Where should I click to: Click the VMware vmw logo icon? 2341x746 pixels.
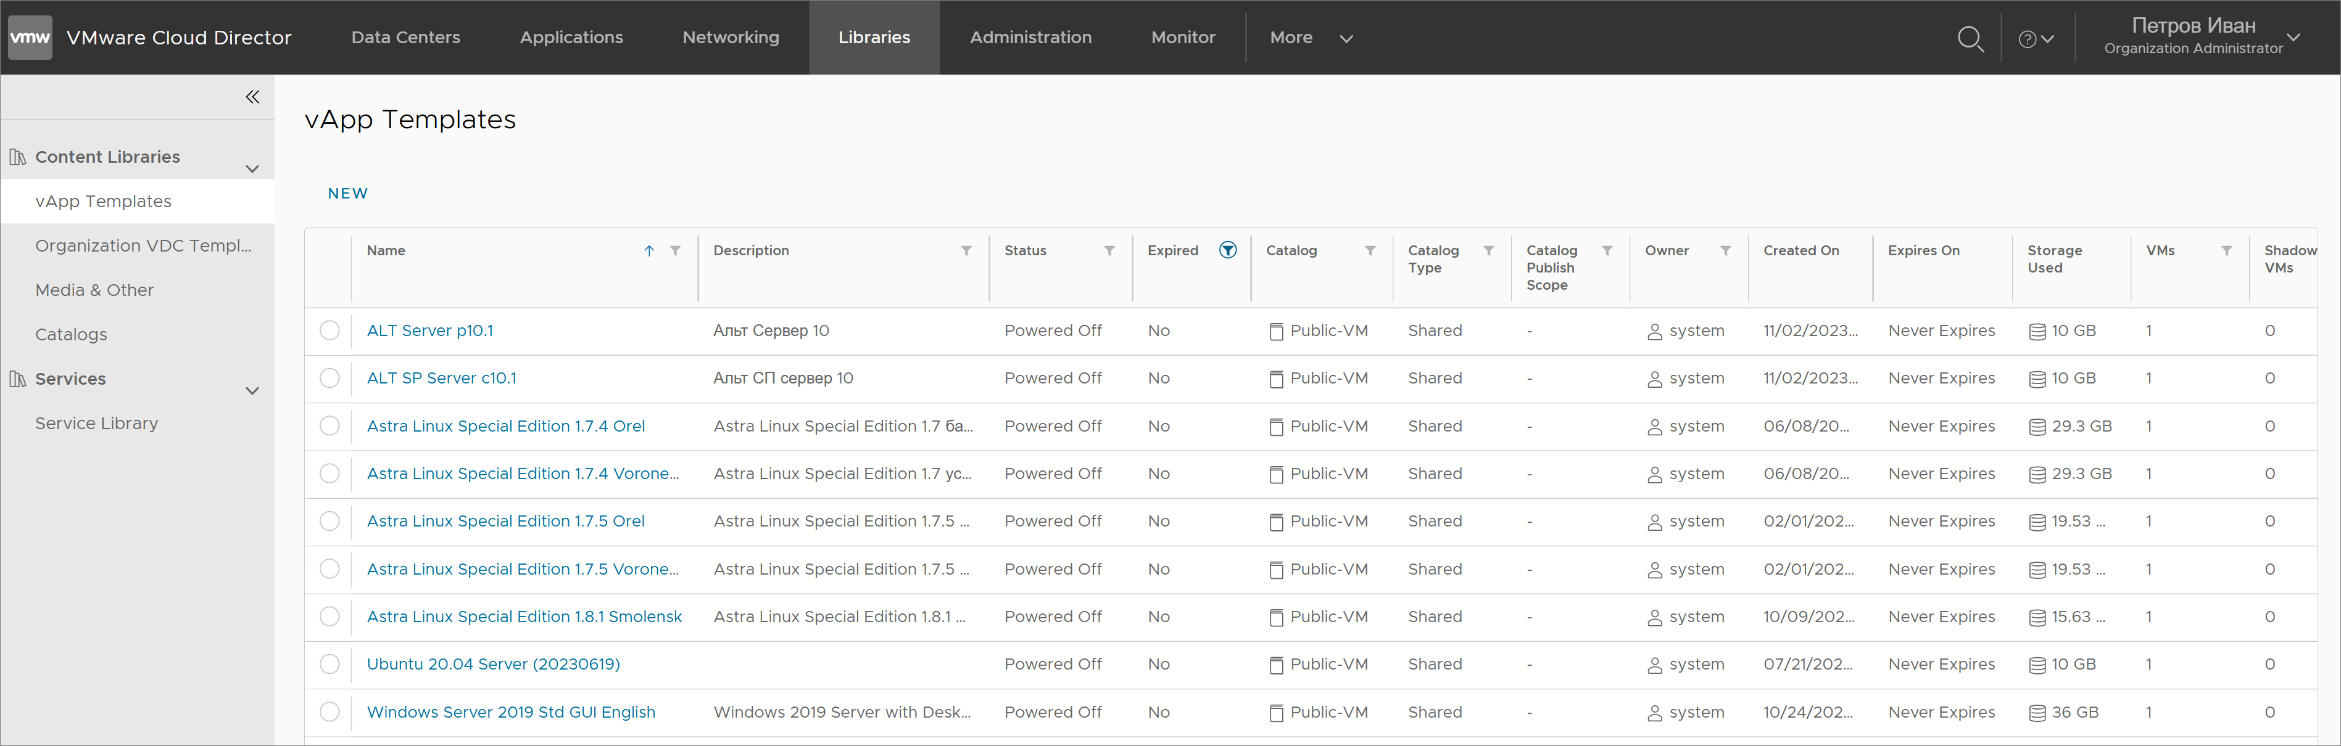(30, 37)
